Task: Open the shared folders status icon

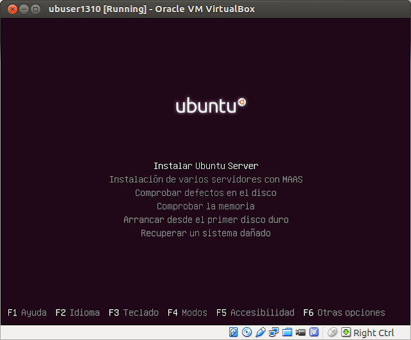Action: click(x=287, y=332)
